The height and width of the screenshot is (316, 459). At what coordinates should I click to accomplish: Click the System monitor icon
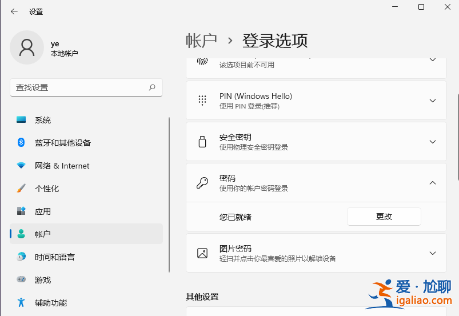(21, 119)
